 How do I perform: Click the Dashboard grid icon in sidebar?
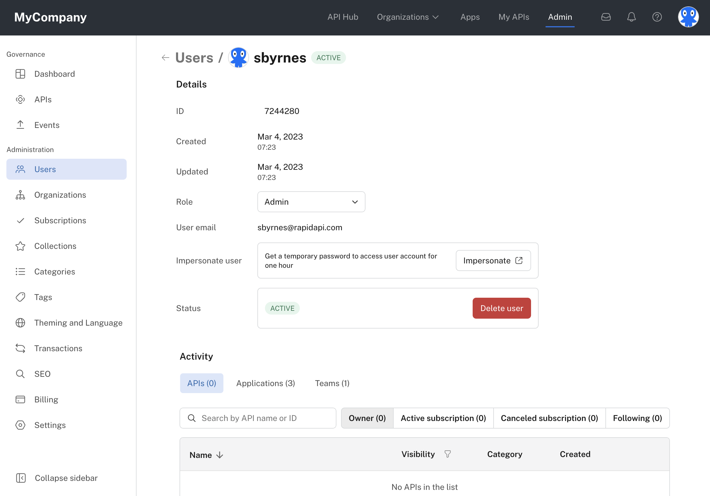tap(20, 74)
